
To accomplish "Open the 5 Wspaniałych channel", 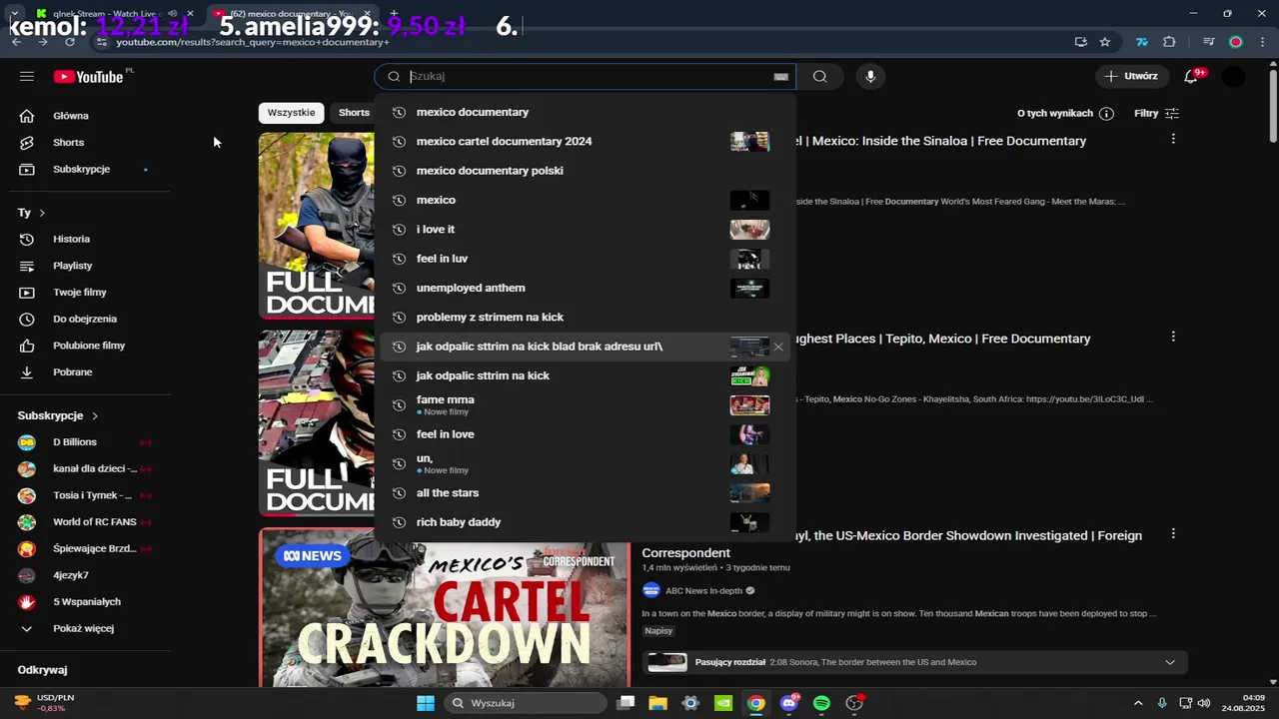I will point(85,602).
